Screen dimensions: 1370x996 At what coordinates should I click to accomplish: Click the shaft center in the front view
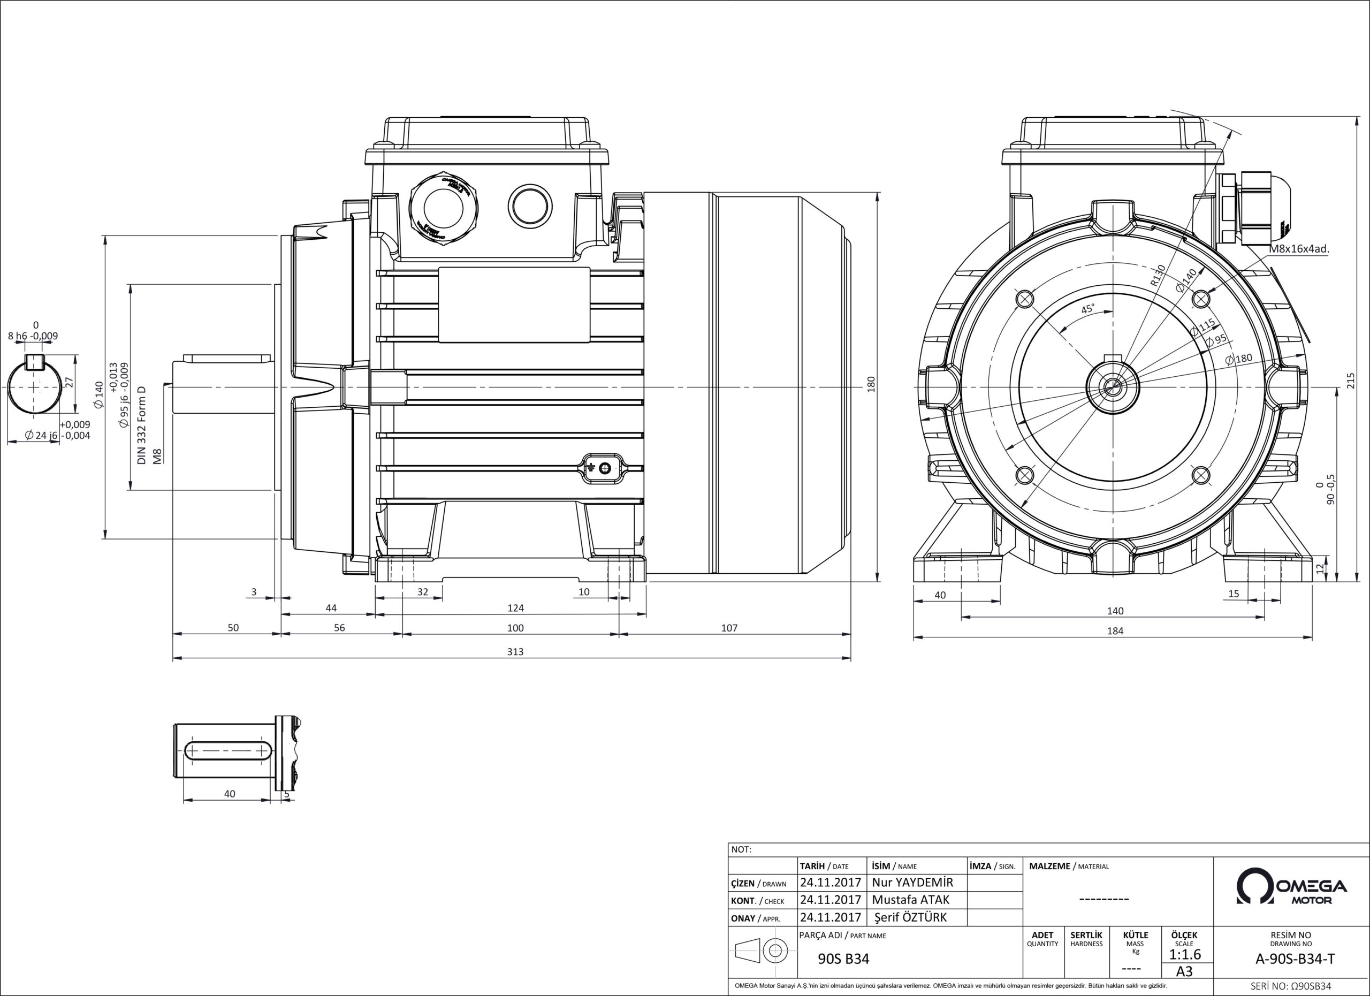click(x=1112, y=386)
